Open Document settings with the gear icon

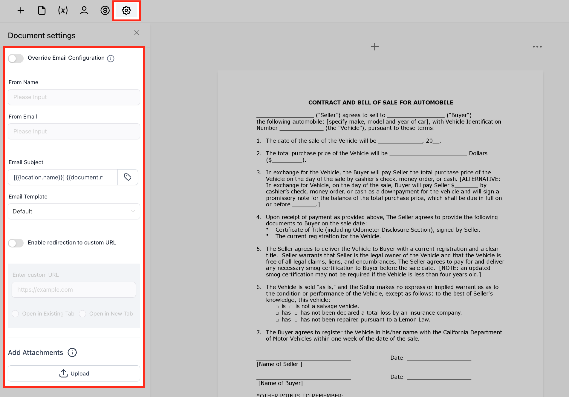(126, 10)
